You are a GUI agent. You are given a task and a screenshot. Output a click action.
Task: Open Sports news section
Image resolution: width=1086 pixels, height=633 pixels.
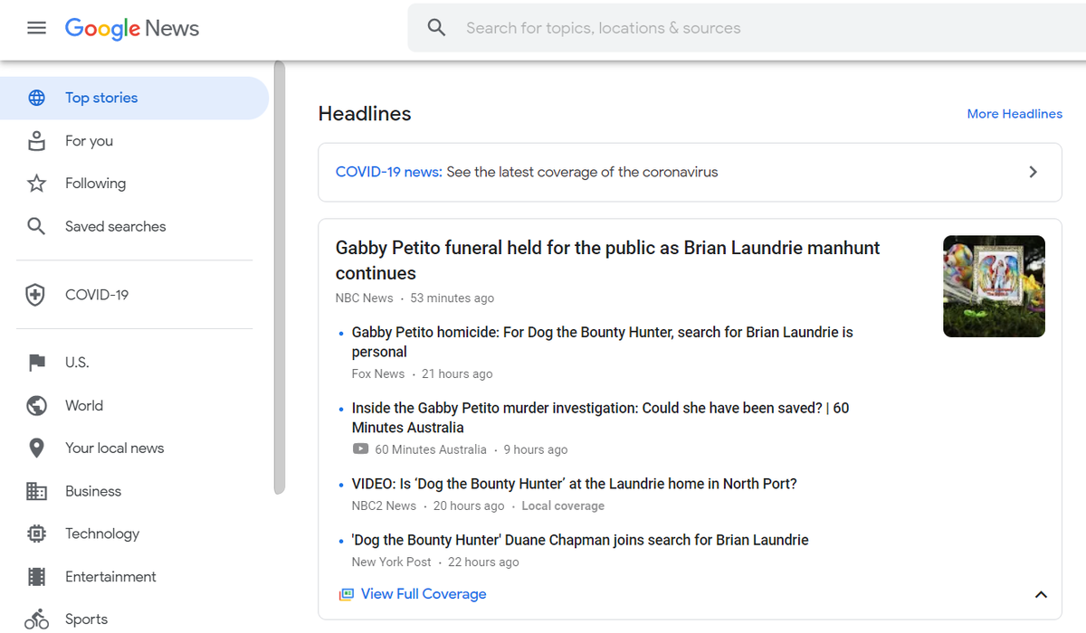click(x=134, y=619)
